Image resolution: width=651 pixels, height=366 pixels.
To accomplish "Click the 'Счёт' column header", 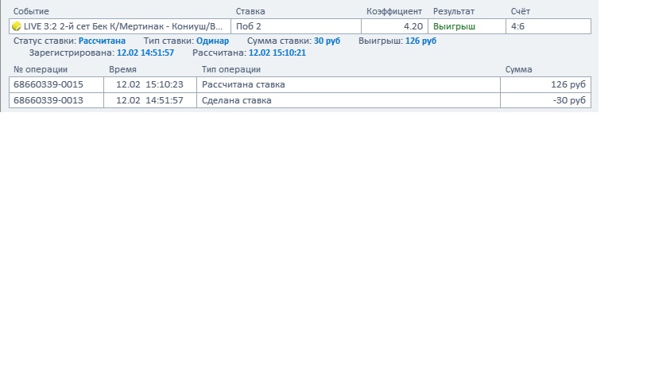I will pos(520,11).
